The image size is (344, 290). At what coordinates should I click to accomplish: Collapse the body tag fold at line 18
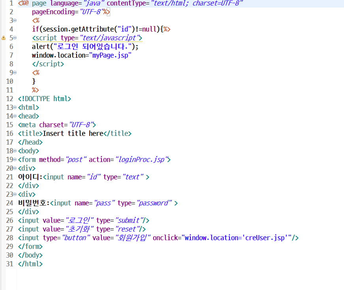[x=15, y=151]
